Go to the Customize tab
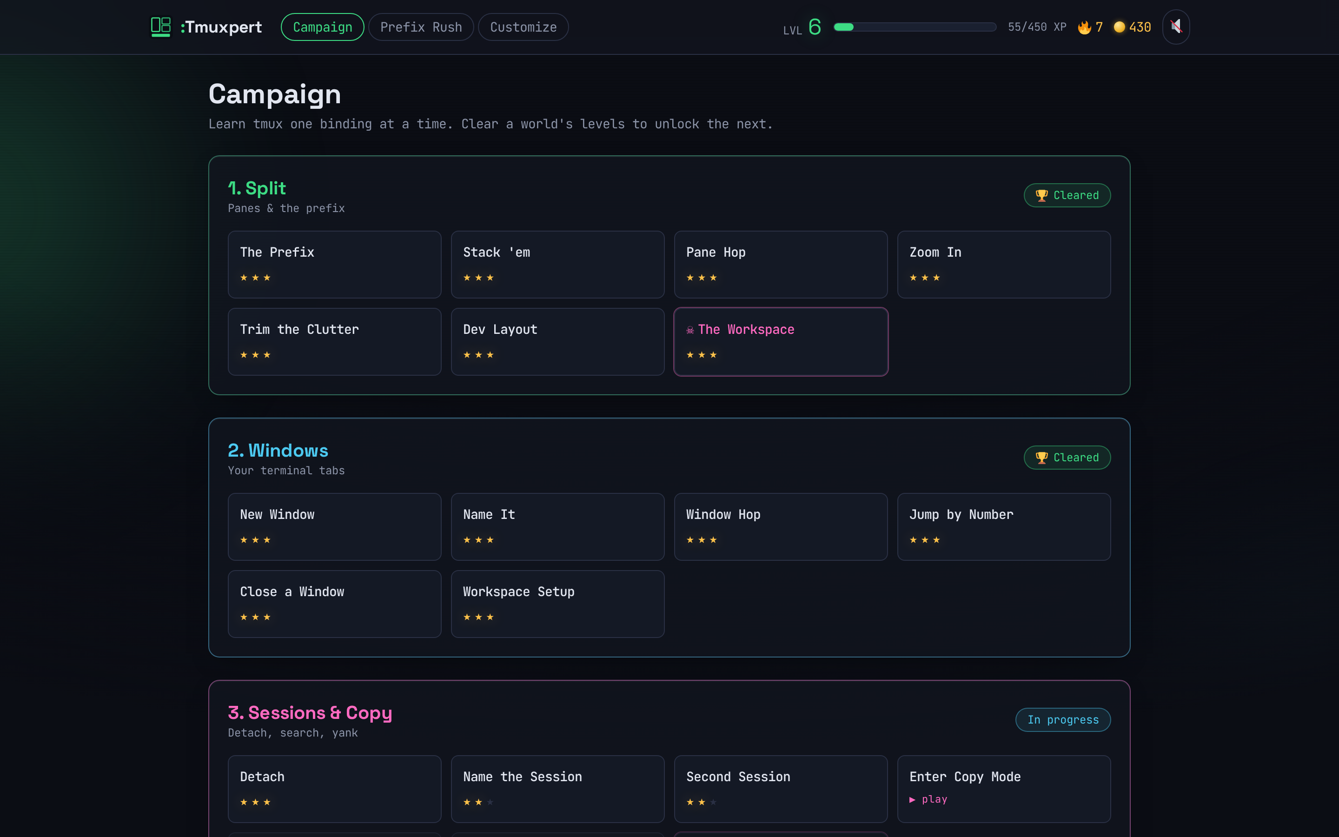 (x=524, y=27)
